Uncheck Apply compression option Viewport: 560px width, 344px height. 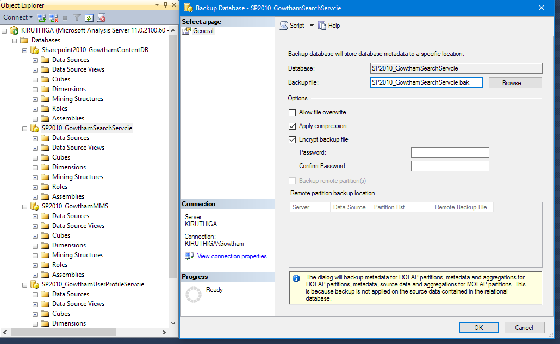292,126
